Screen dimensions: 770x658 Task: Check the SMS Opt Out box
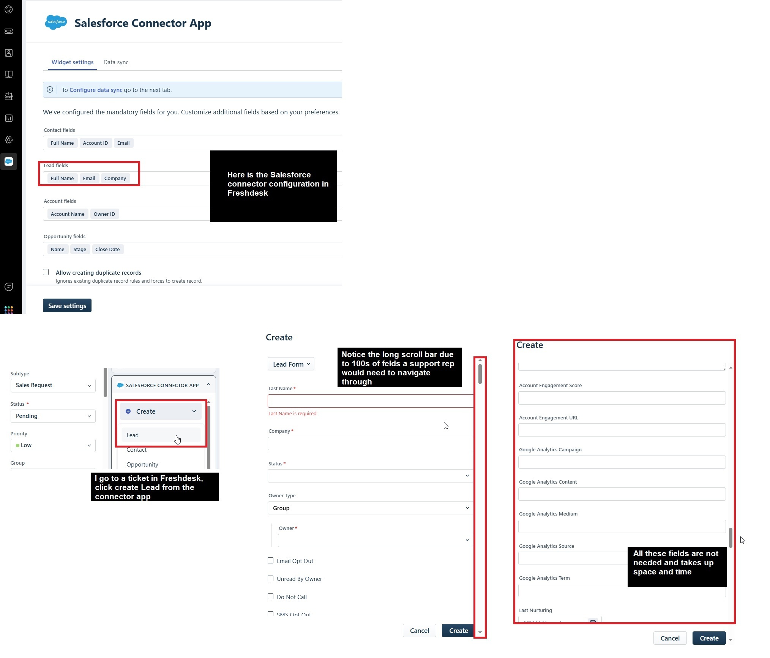pos(270,614)
